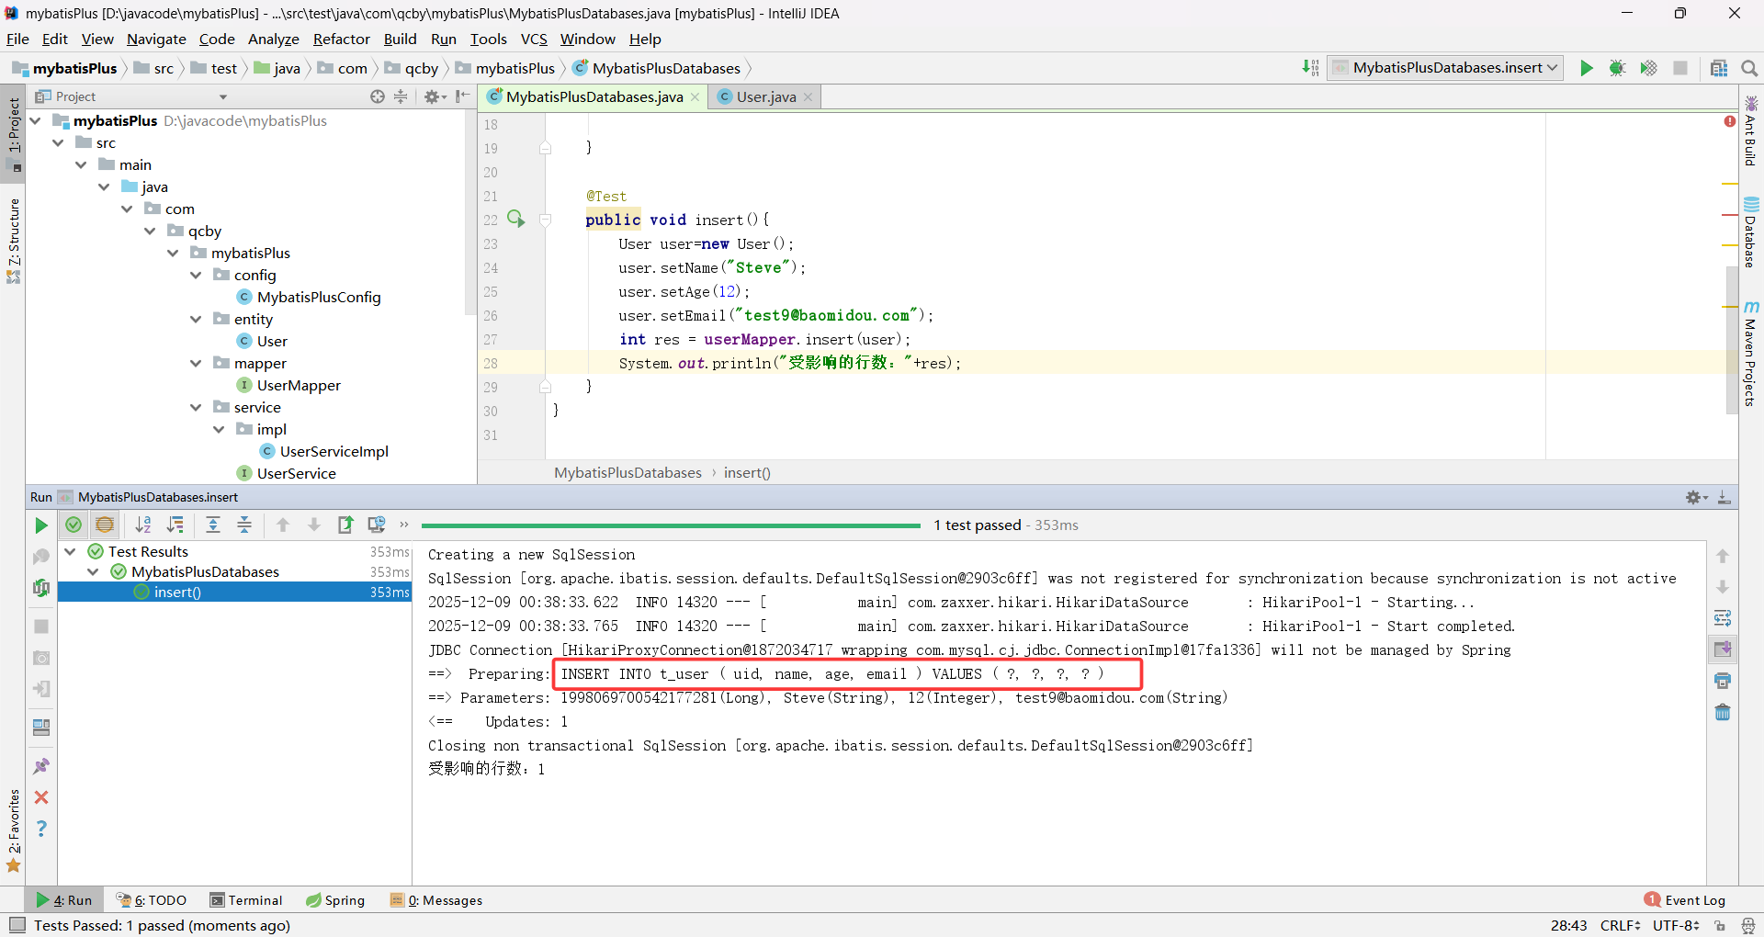Toggle Maven Projects side tab
The width and height of the screenshot is (1764, 937).
pyautogui.click(x=1751, y=354)
